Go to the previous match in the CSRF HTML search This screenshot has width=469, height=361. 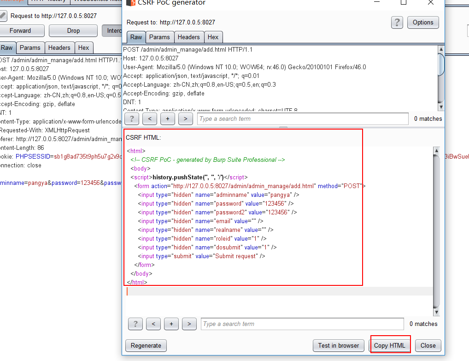(x=153, y=324)
